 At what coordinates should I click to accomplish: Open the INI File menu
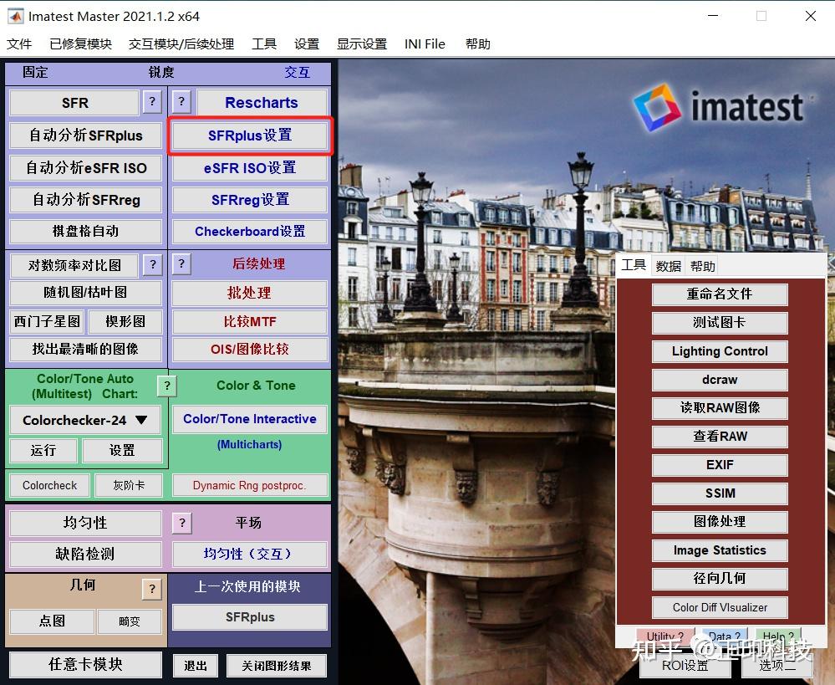pyautogui.click(x=425, y=43)
